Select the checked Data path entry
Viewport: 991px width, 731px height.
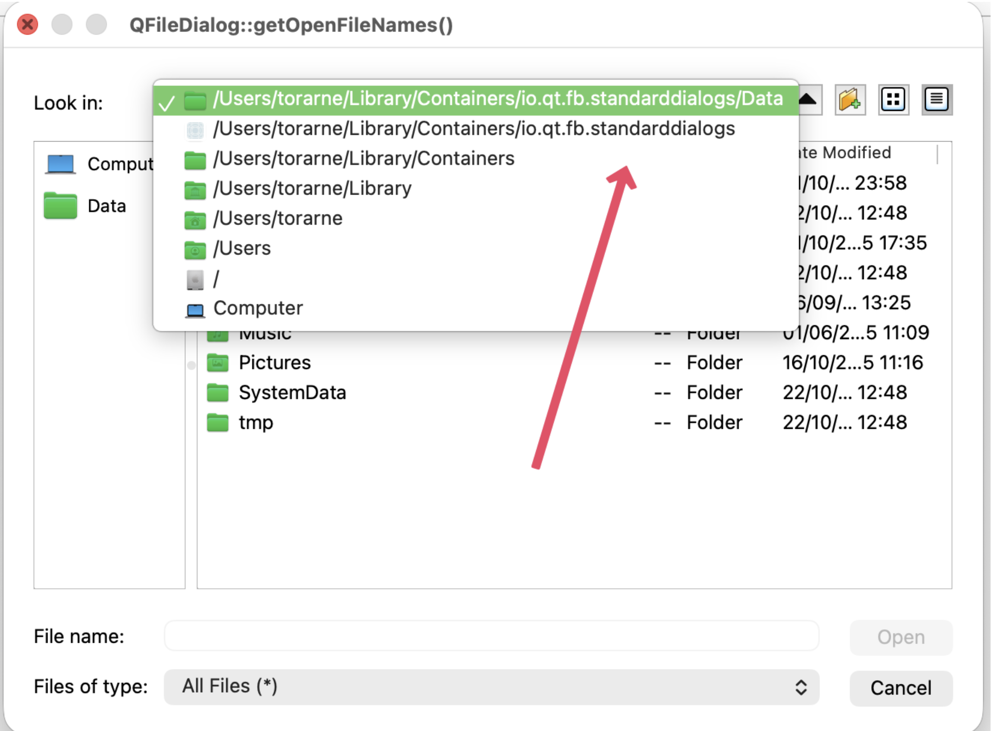pos(497,99)
